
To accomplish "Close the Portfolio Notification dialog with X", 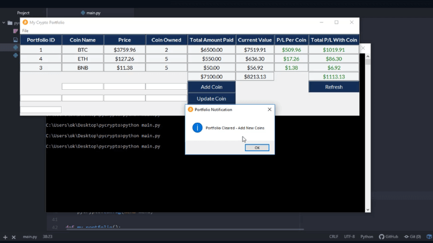I will pos(270,109).
